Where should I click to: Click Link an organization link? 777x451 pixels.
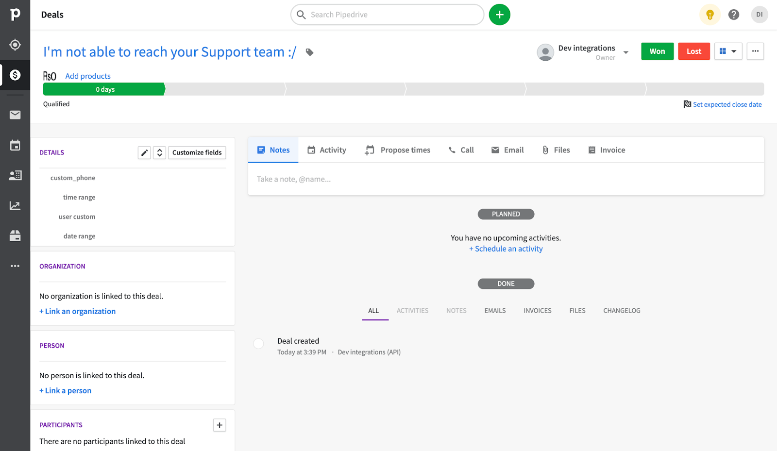click(x=78, y=311)
